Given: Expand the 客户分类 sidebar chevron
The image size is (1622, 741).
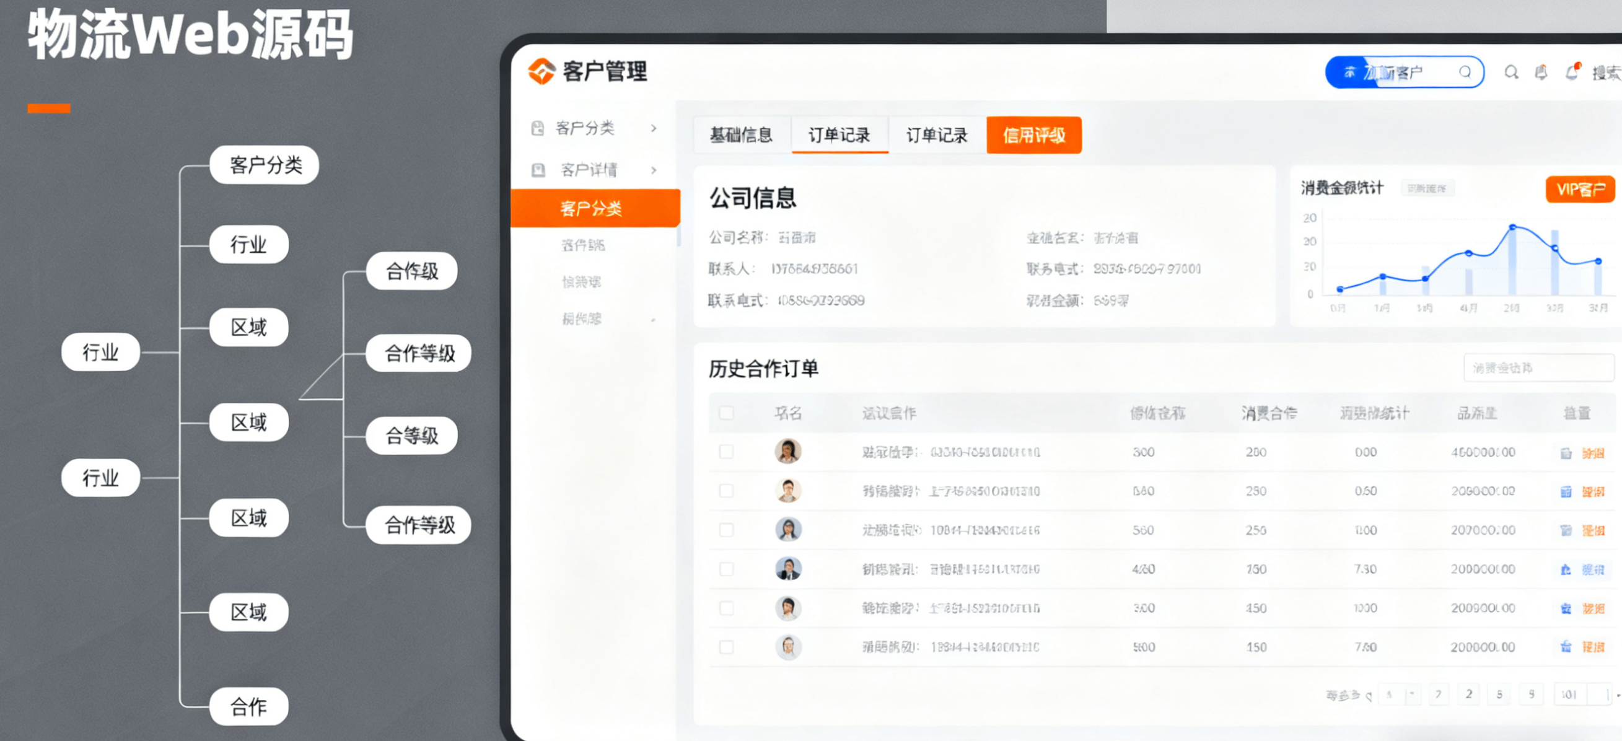Looking at the screenshot, I should click(654, 128).
